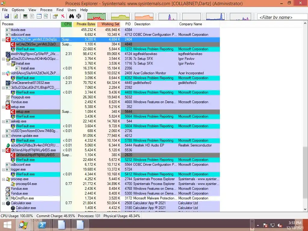The width and height of the screenshot is (308, 231).
Task: Collapse the 3dSuD32aLdGh2YLIBlqbPCD tree node
Action: point(3,88)
